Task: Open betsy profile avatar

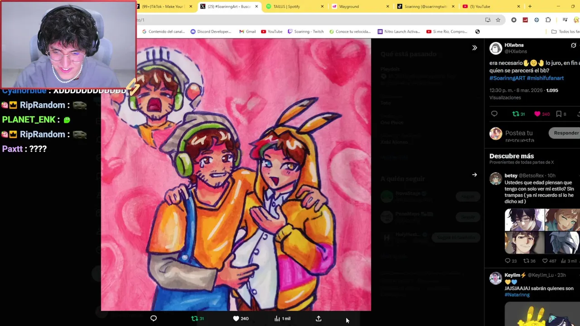Action: coord(496,178)
